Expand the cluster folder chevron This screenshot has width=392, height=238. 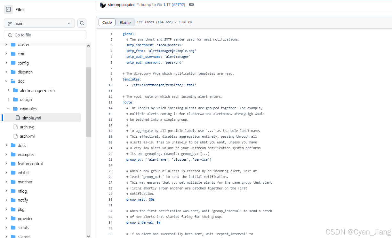(6, 44)
